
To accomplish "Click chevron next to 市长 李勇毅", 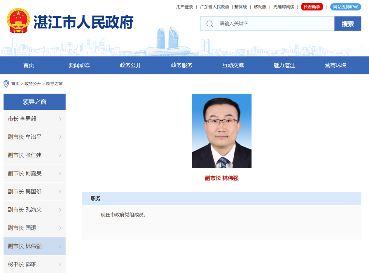I will tap(60, 119).
